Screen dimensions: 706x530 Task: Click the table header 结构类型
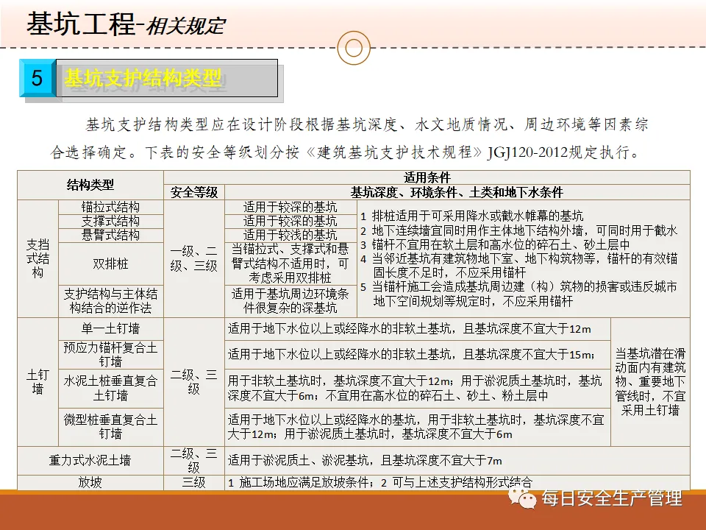pyautogui.click(x=90, y=185)
